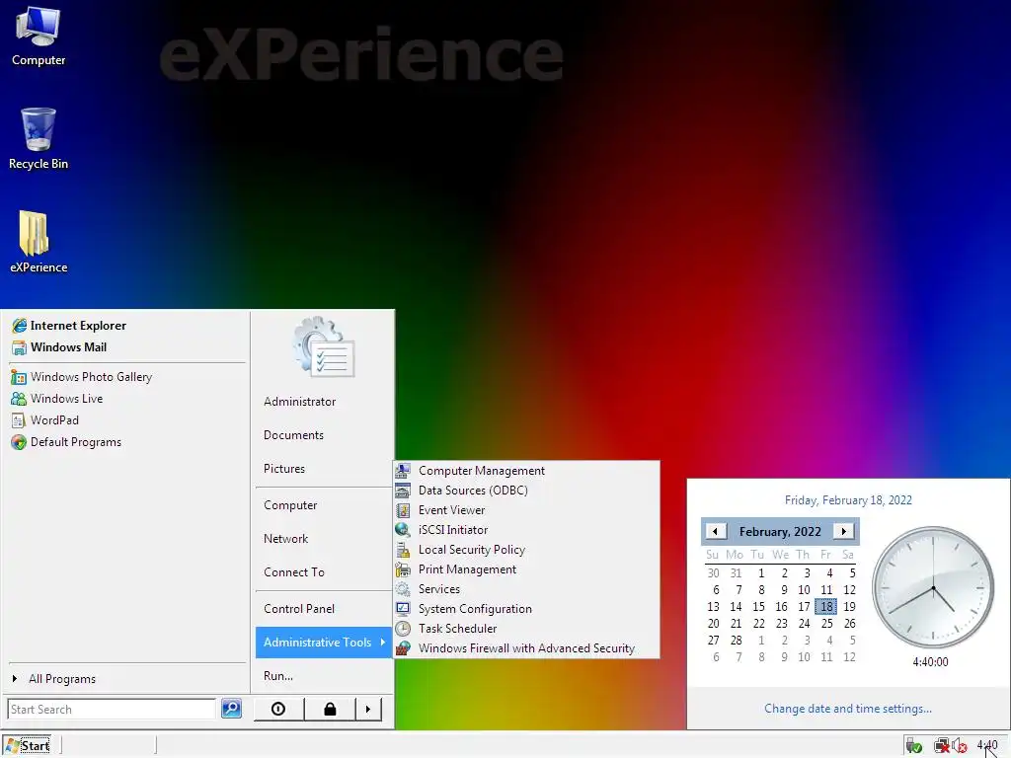Expand Administrative Tools submenu arrow

tap(382, 642)
